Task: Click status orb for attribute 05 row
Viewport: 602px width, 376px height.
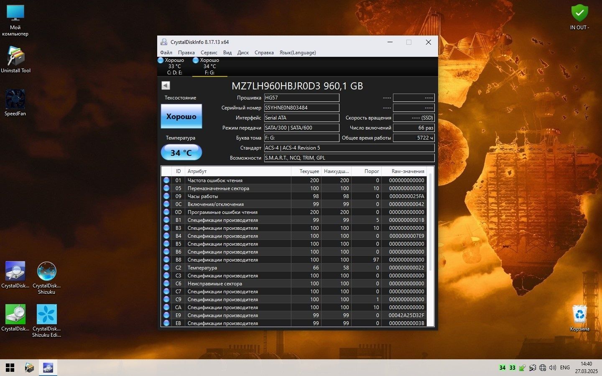Action: click(166, 188)
